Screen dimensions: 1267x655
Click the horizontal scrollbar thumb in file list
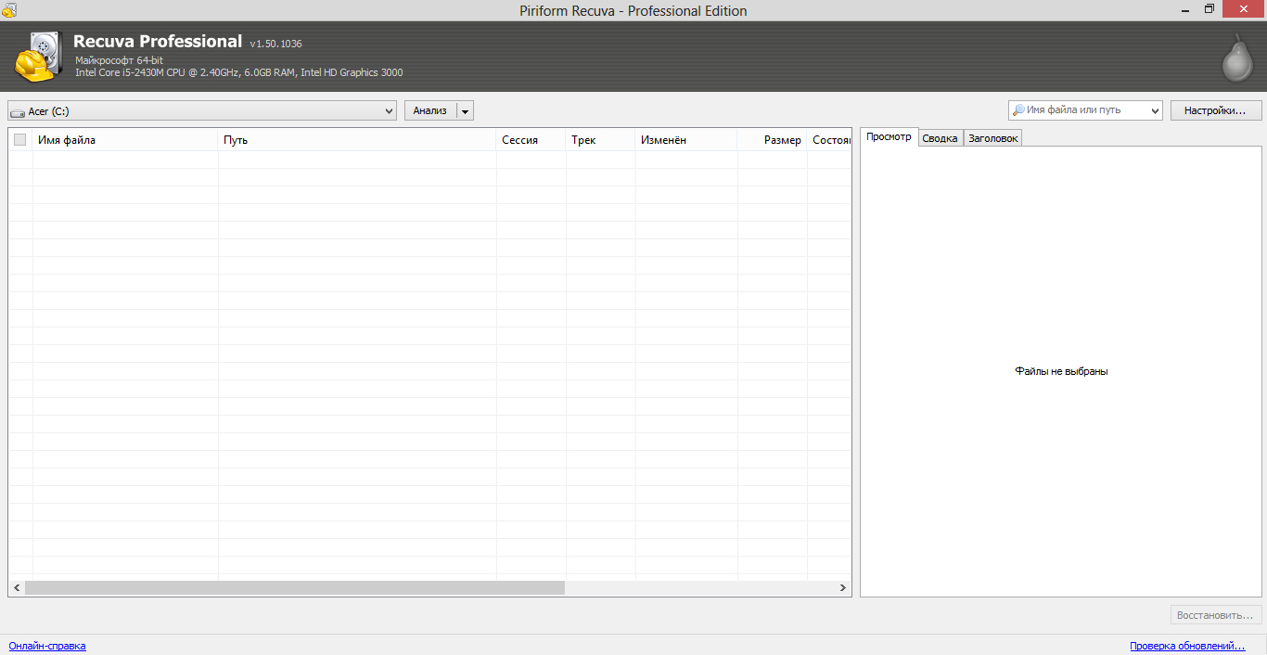coord(294,587)
